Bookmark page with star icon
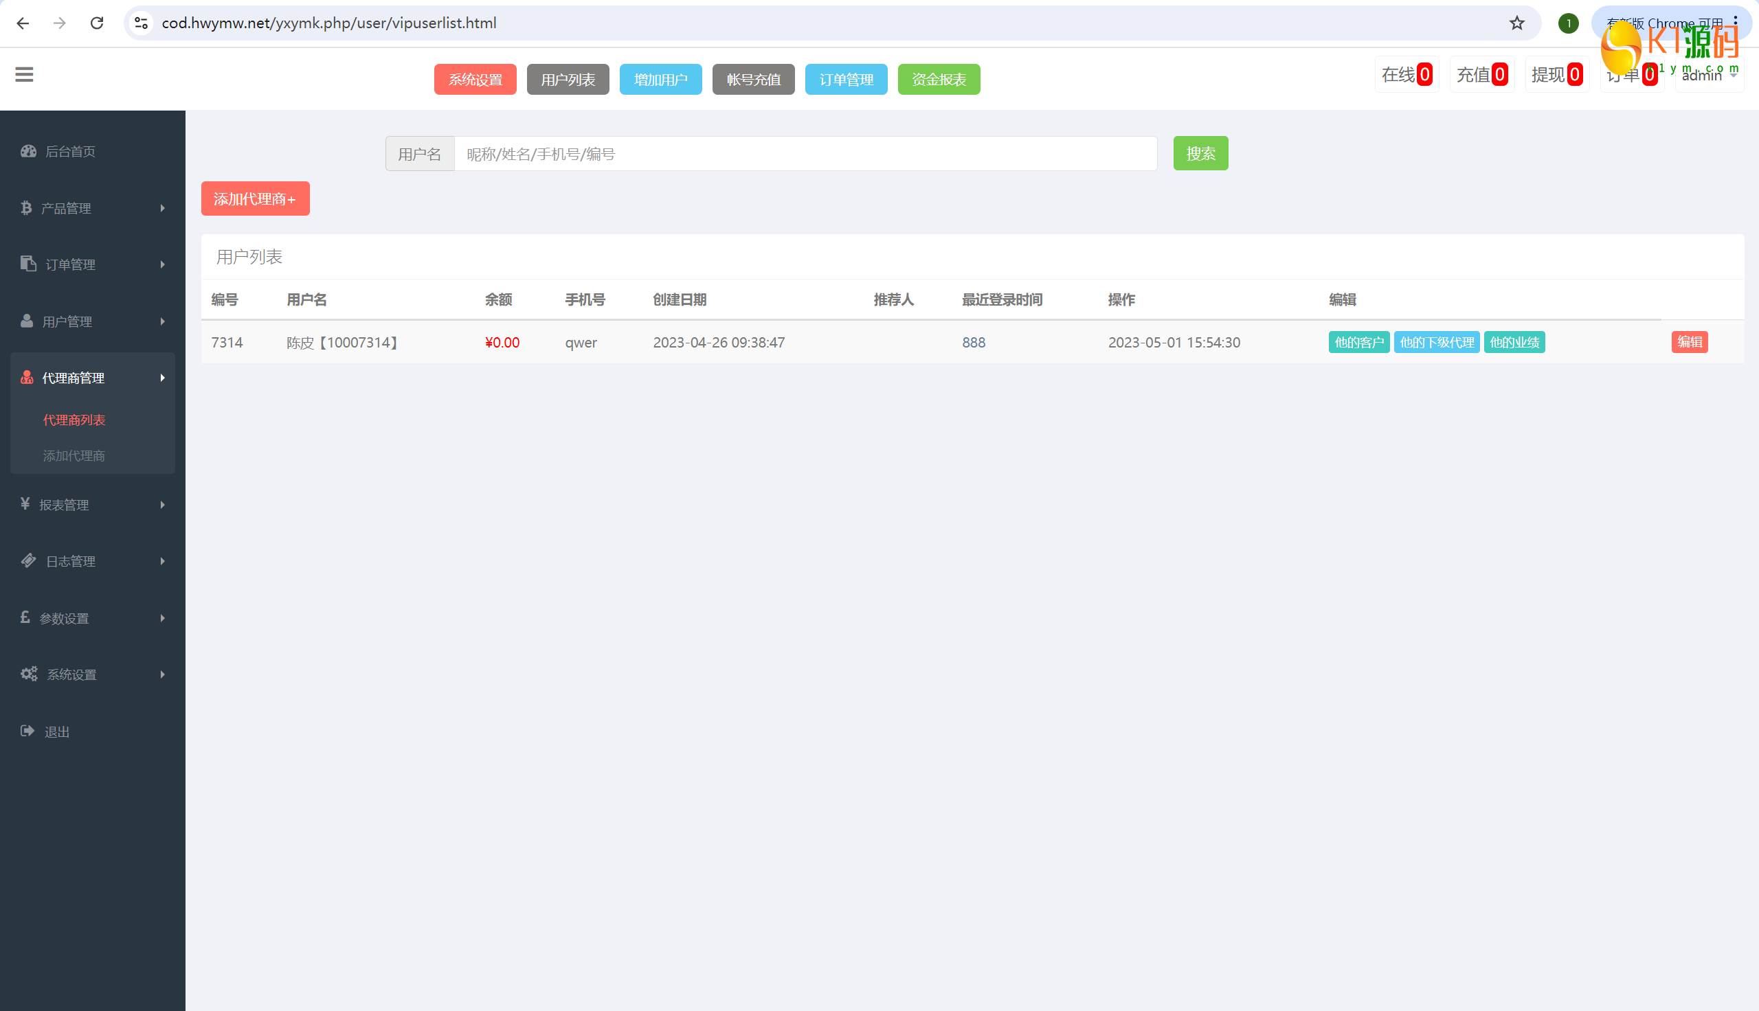Screen dimensions: 1759x1011 click(x=1516, y=23)
